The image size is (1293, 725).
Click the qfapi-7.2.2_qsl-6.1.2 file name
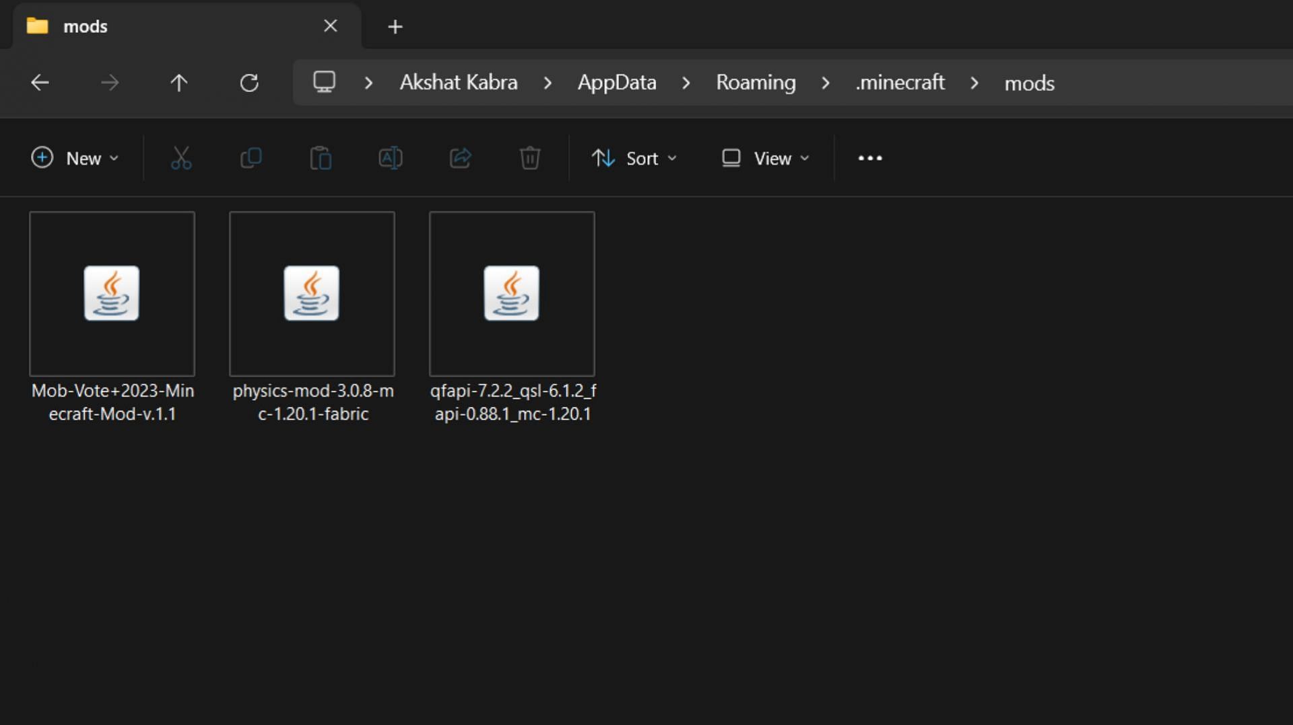(513, 402)
